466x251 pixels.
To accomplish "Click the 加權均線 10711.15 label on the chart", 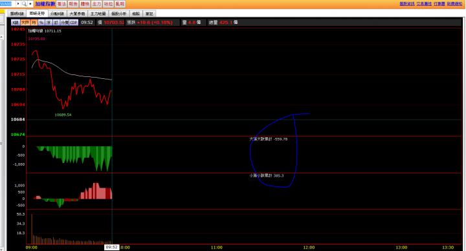I will pyautogui.click(x=45, y=31).
